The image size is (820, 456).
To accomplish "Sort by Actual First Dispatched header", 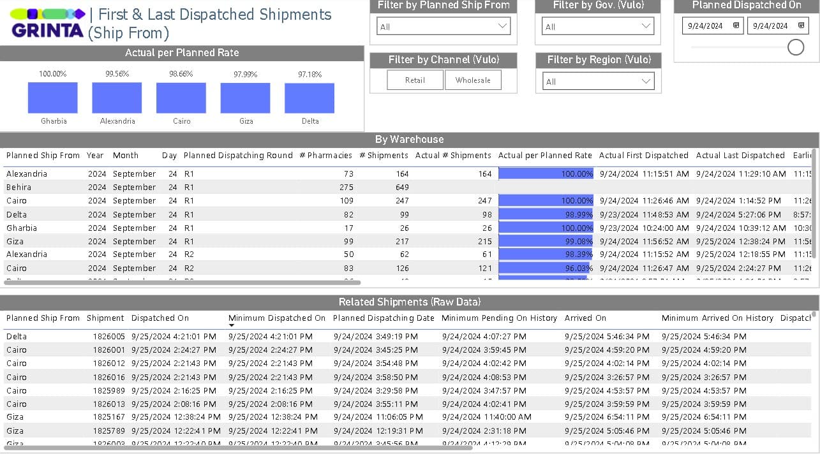I will point(643,155).
